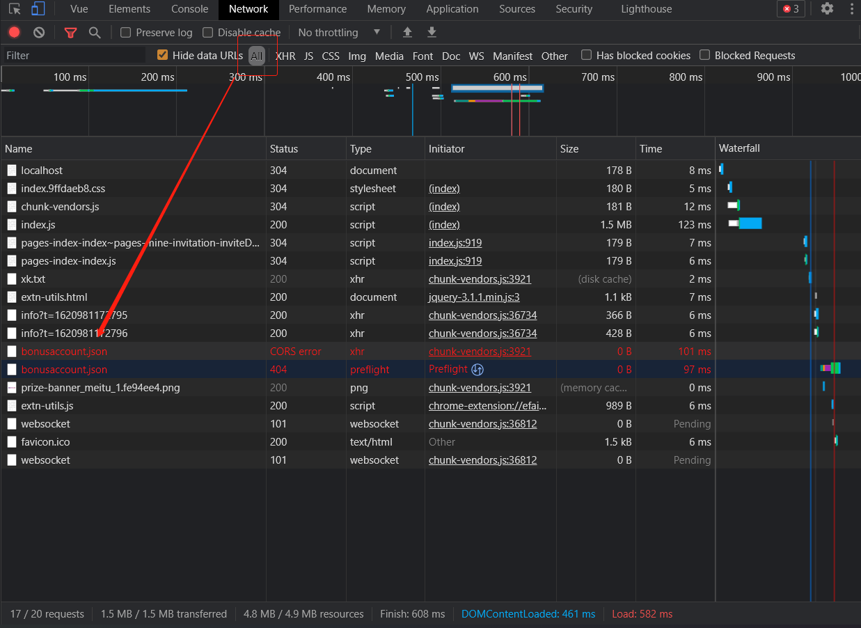Filter requests by Other type
The width and height of the screenshot is (861, 628).
pos(555,56)
